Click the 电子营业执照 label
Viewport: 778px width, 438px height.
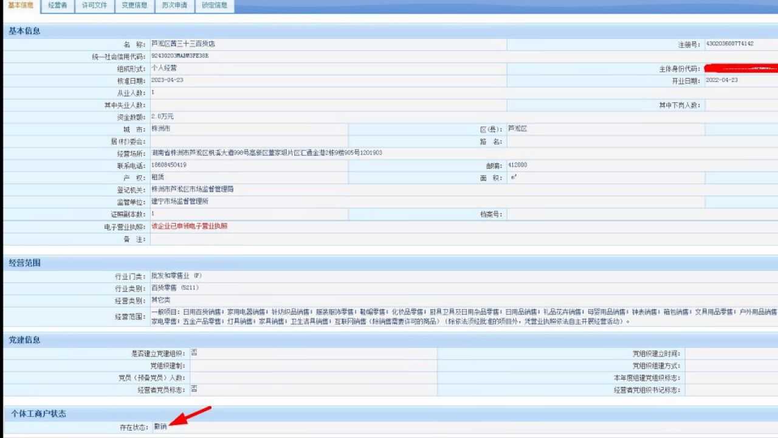coord(125,227)
